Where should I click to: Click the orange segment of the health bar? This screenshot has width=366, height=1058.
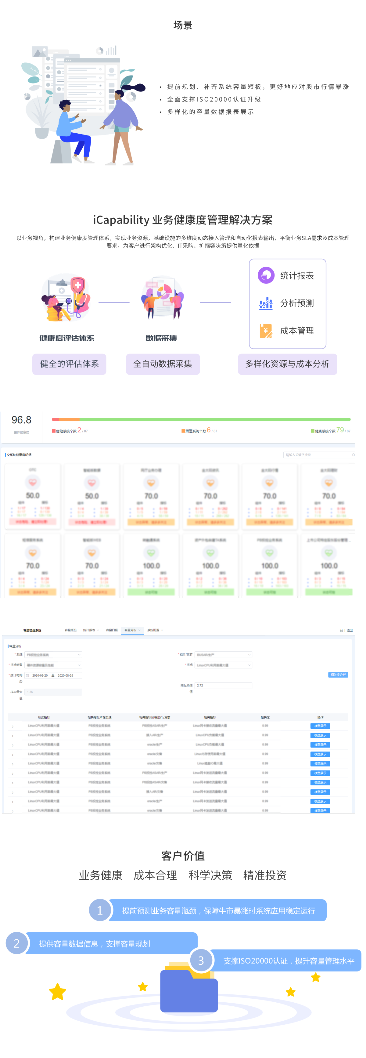(x=69, y=419)
